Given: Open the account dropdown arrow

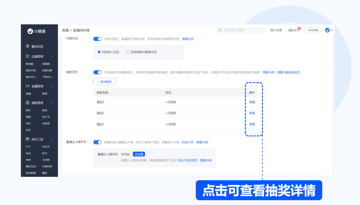Looking at the screenshot, I should (x=332, y=30).
